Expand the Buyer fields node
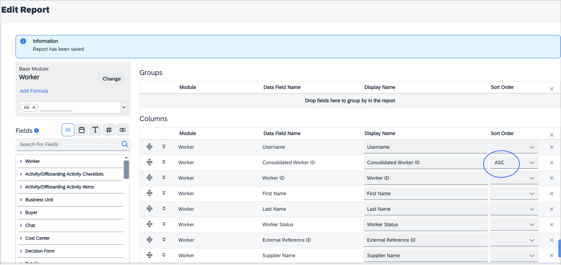 click(21, 213)
